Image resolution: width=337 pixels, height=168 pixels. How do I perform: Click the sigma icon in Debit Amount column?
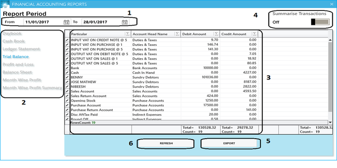pos(217,34)
